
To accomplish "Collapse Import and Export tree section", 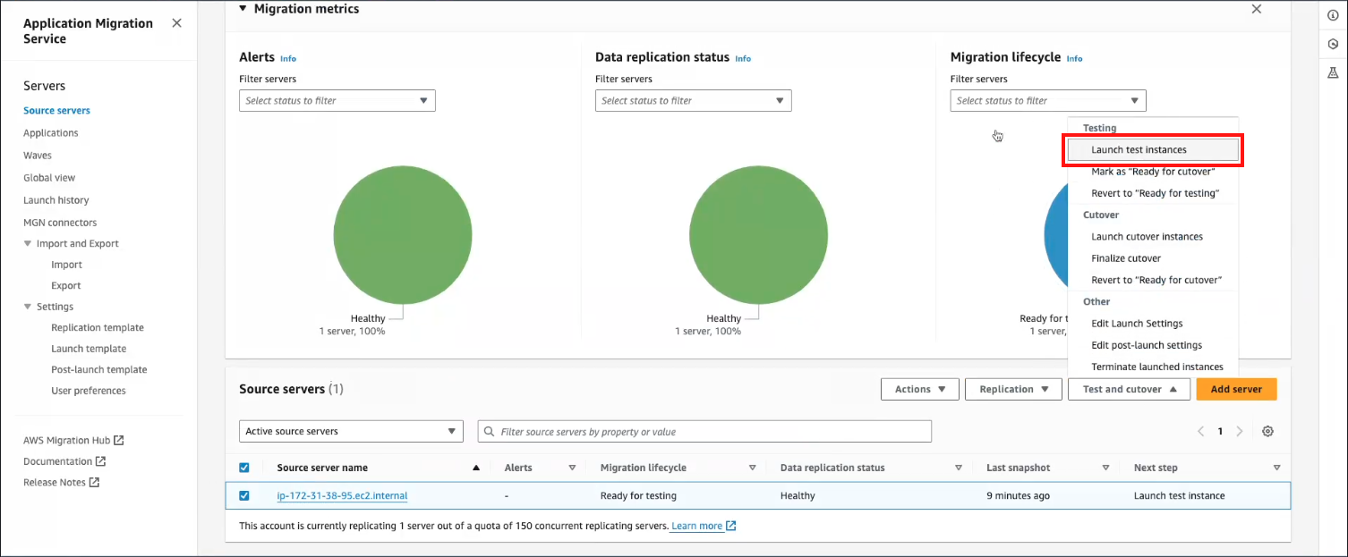I will tap(27, 243).
